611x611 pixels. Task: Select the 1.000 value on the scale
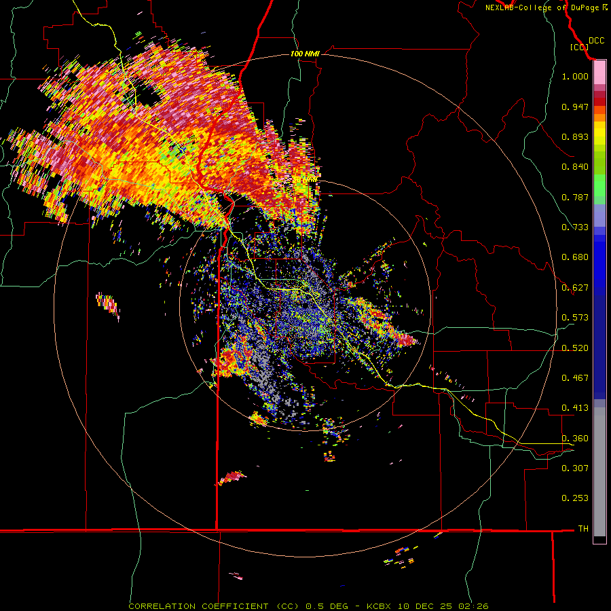575,76
